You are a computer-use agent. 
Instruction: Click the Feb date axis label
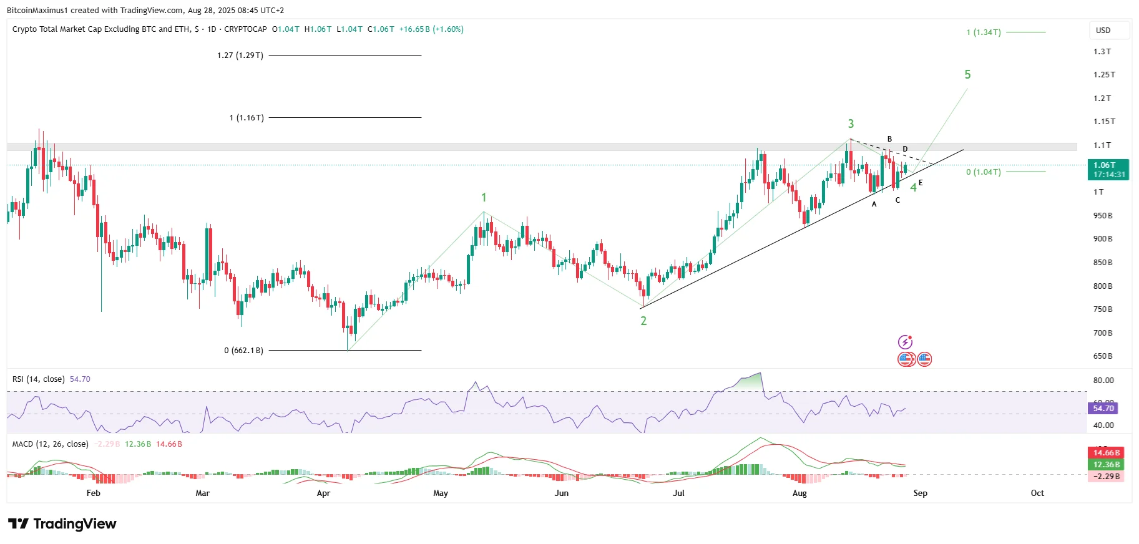pos(93,493)
